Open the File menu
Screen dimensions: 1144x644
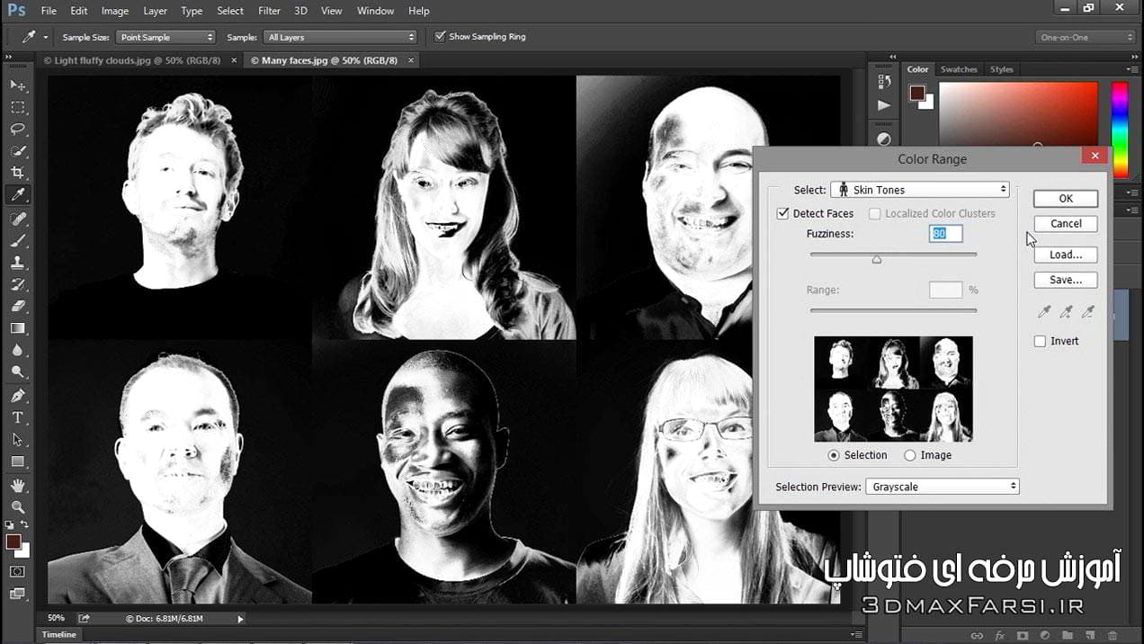(49, 11)
